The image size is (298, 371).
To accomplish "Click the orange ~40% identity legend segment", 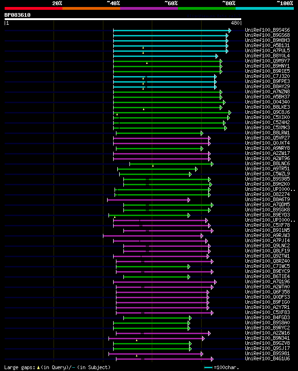I will click(91, 8).
